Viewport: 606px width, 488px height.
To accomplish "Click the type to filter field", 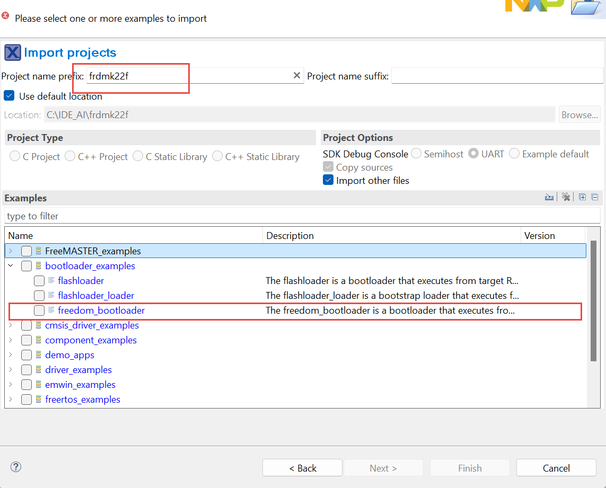I will [x=302, y=216].
